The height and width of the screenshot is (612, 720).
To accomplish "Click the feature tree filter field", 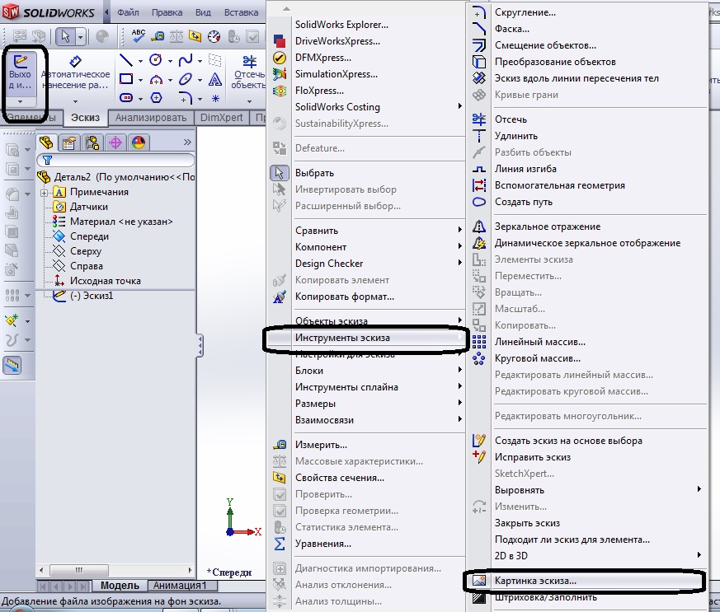I will pyautogui.click(x=115, y=160).
